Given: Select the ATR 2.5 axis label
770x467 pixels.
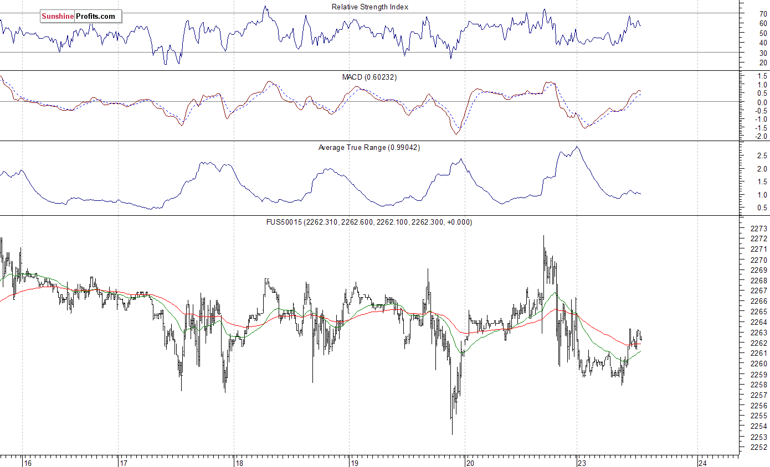Looking at the screenshot, I should pyautogui.click(x=763, y=156).
